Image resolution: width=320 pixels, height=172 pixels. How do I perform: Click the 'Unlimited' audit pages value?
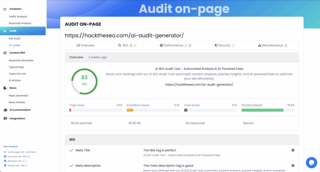(31, 152)
